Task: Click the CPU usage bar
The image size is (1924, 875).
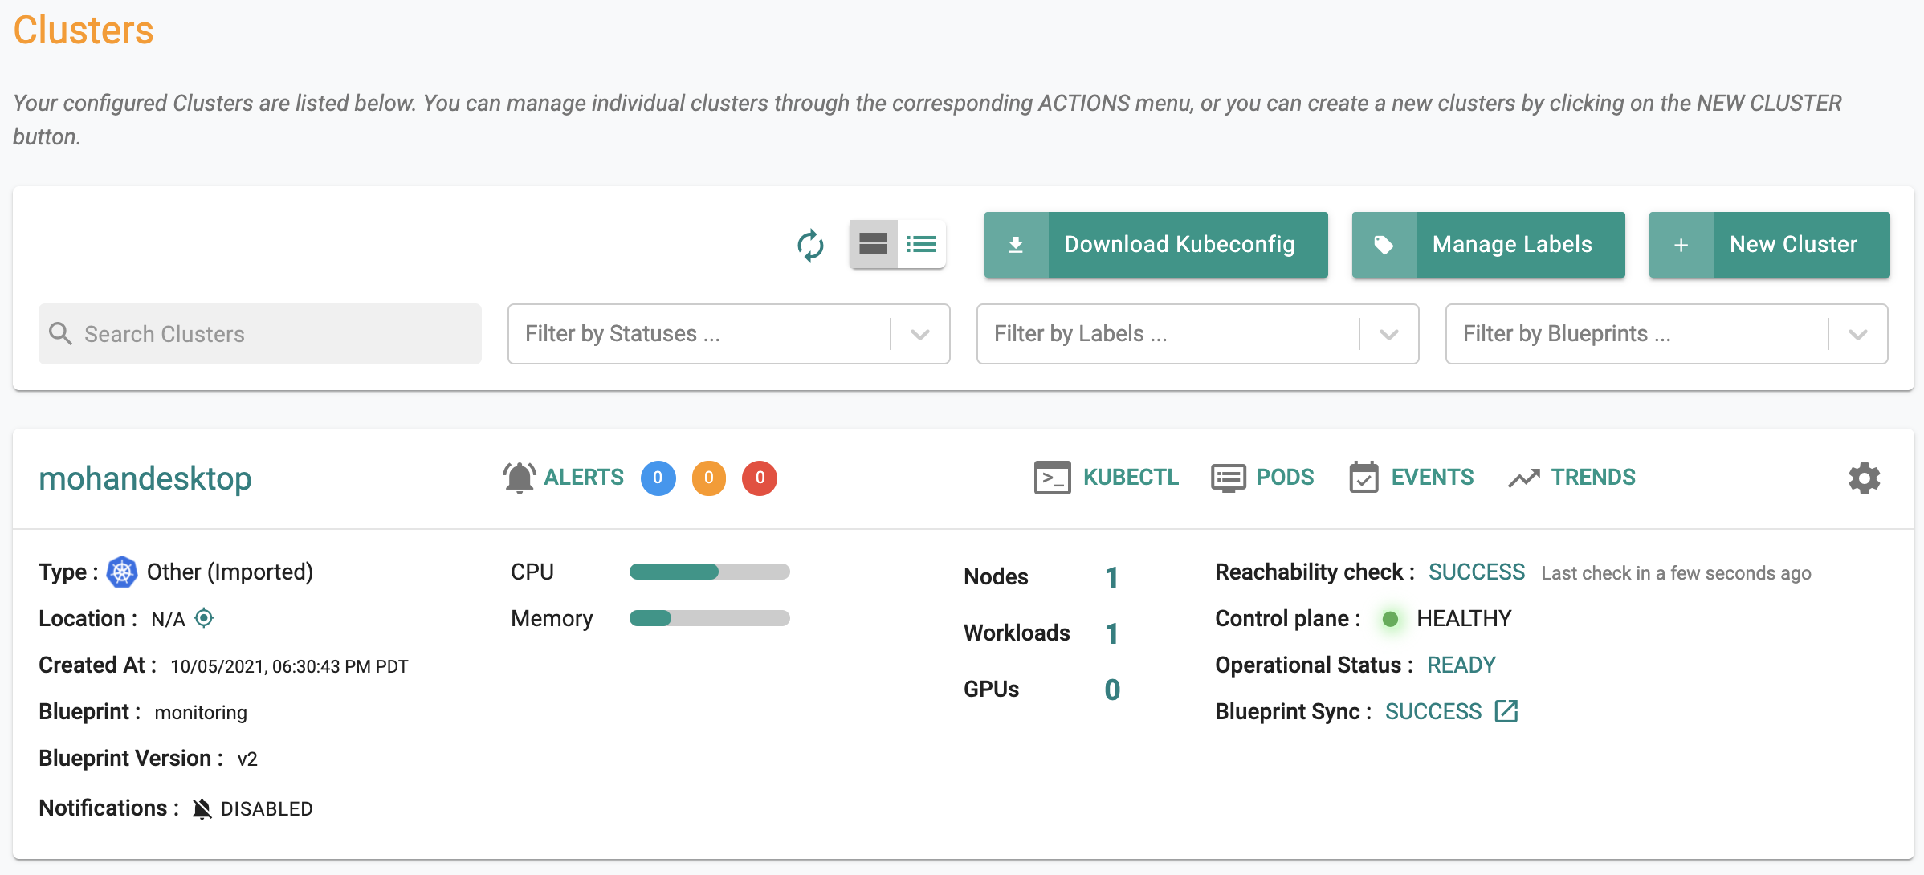Action: pyautogui.click(x=710, y=572)
